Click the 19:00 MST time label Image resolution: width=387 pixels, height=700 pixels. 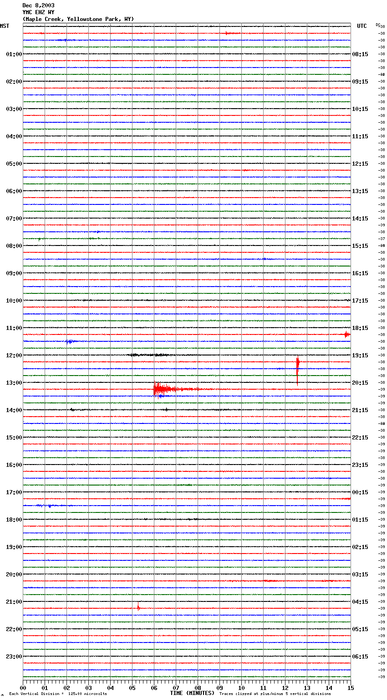[x=14, y=547]
